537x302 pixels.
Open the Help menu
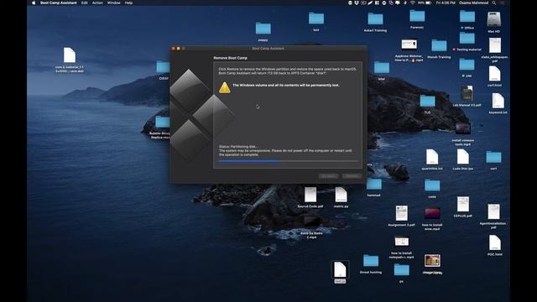point(128,3)
